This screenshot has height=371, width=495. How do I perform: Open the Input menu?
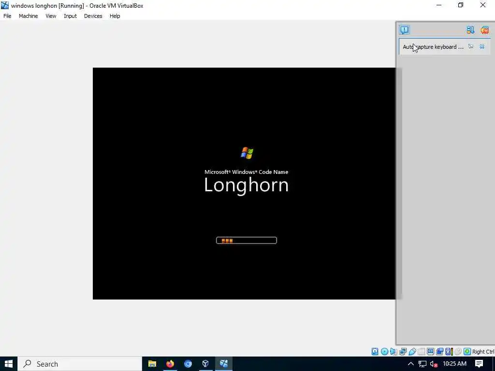pos(70,16)
